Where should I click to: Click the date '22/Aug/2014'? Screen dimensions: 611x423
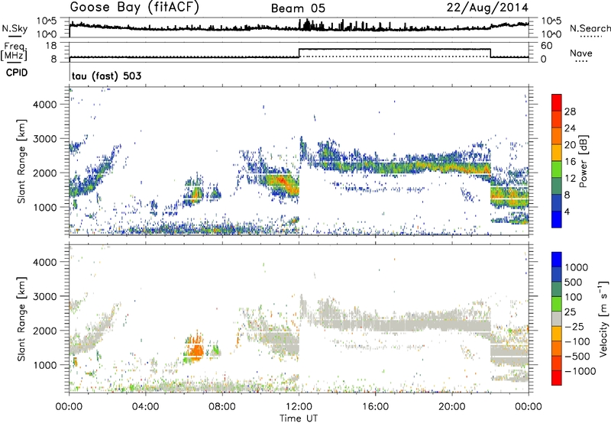click(x=487, y=8)
